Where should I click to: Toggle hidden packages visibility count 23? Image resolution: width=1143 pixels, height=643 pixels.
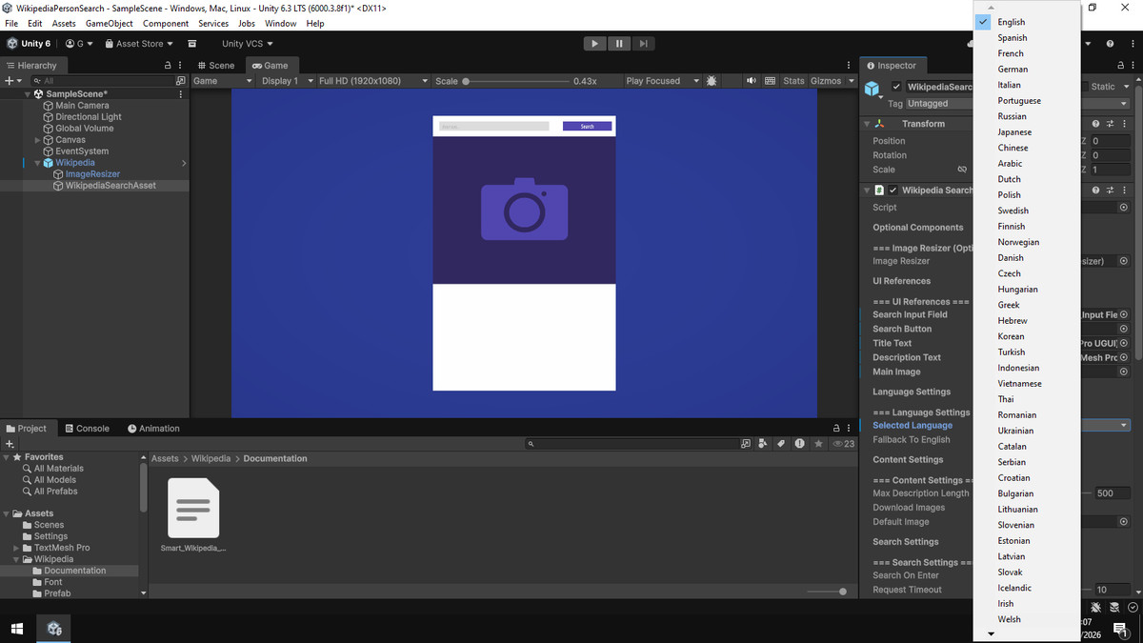click(x=844, y=444)
